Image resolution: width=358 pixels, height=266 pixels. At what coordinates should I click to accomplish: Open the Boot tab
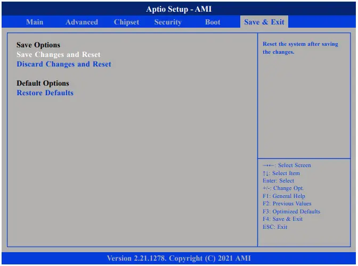[213, 22]
